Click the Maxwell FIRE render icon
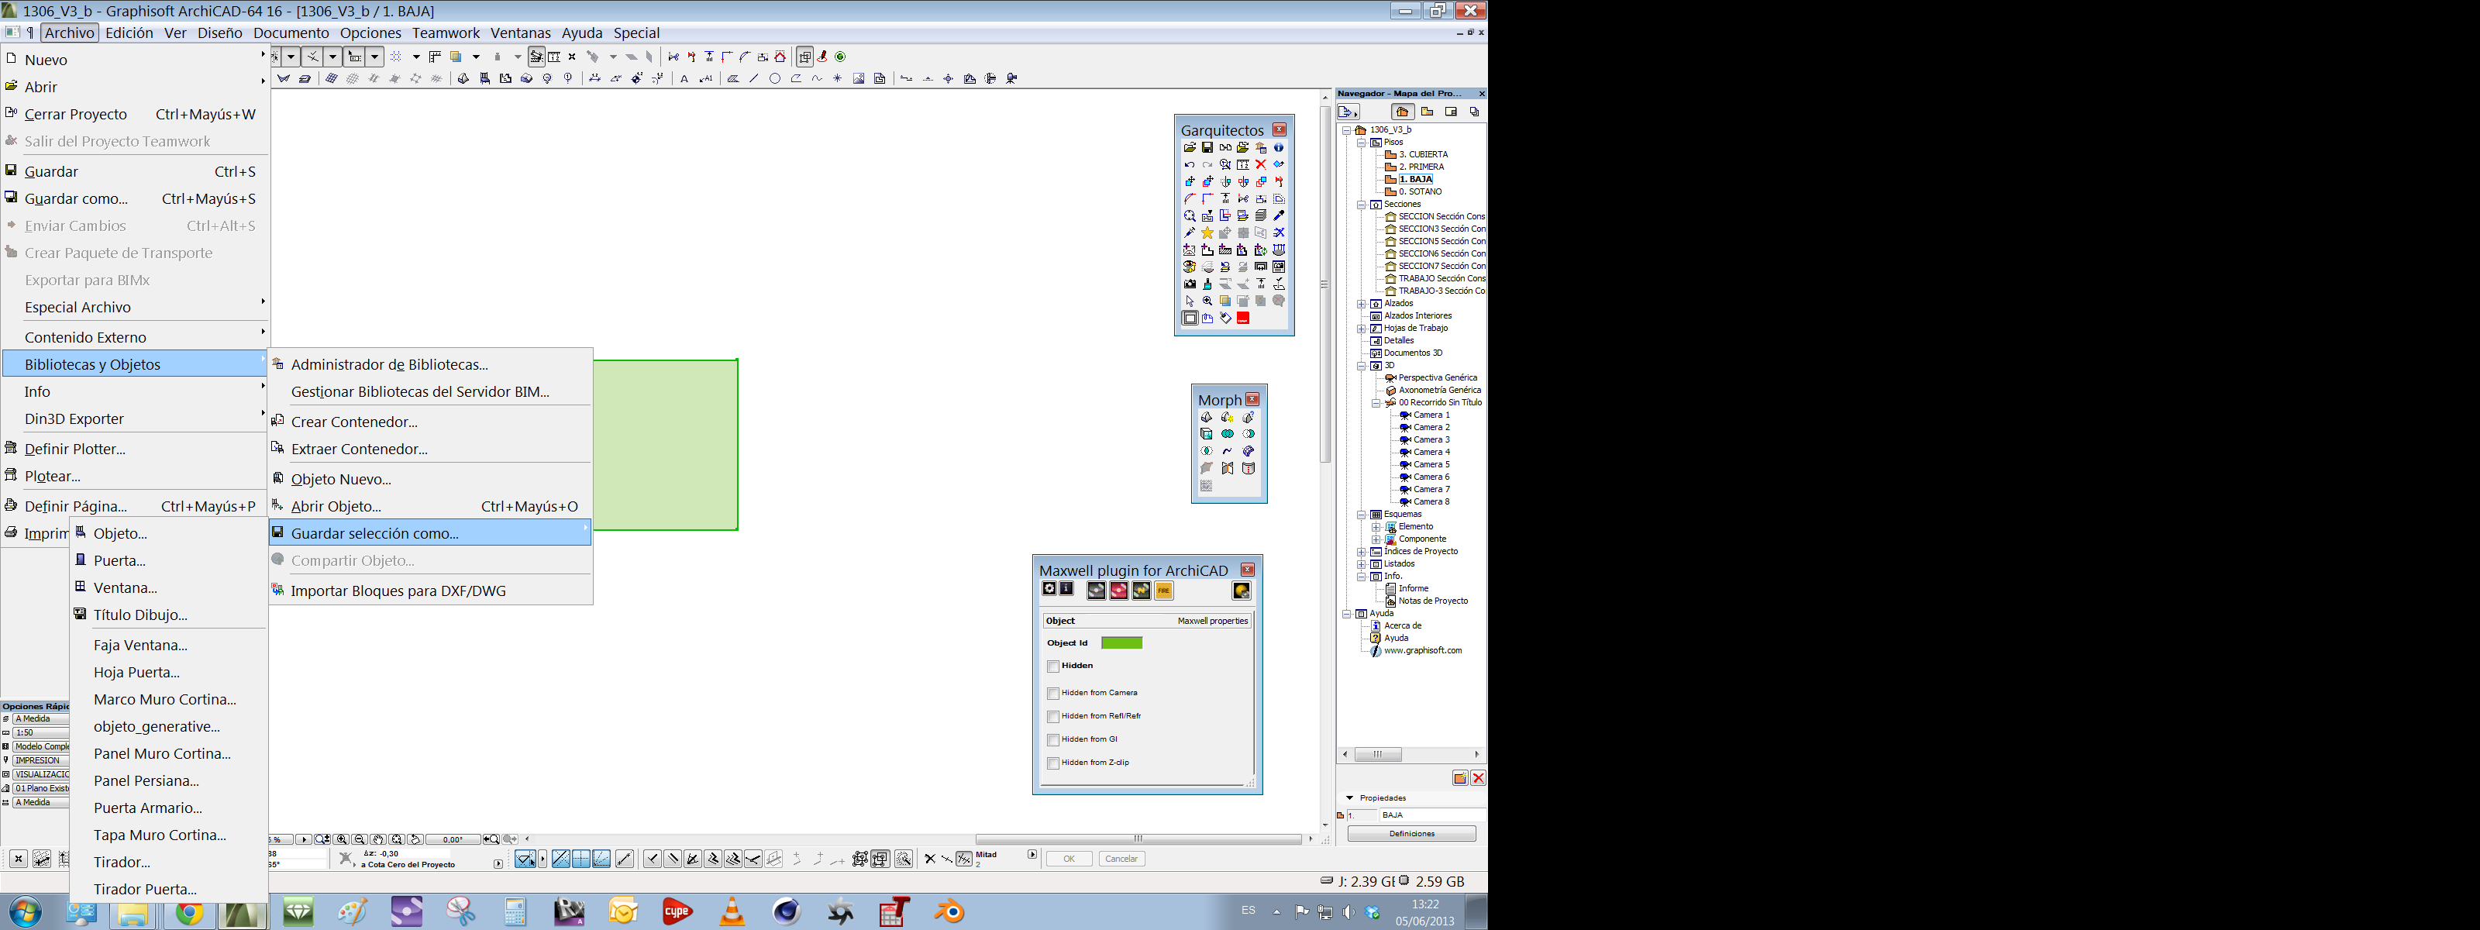This screenshot has height=930, width=2480. tap(1164, 591)
